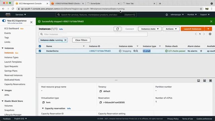This screenshot has width=215, height=121.
Task: Open EC2 Dashboard in sidebar
Action: point(12,29)
